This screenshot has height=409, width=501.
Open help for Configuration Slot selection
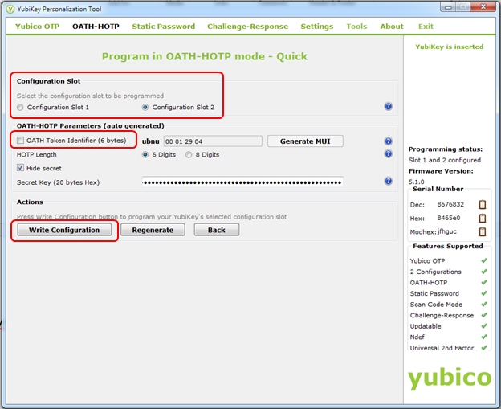click(x=388, y=107)
